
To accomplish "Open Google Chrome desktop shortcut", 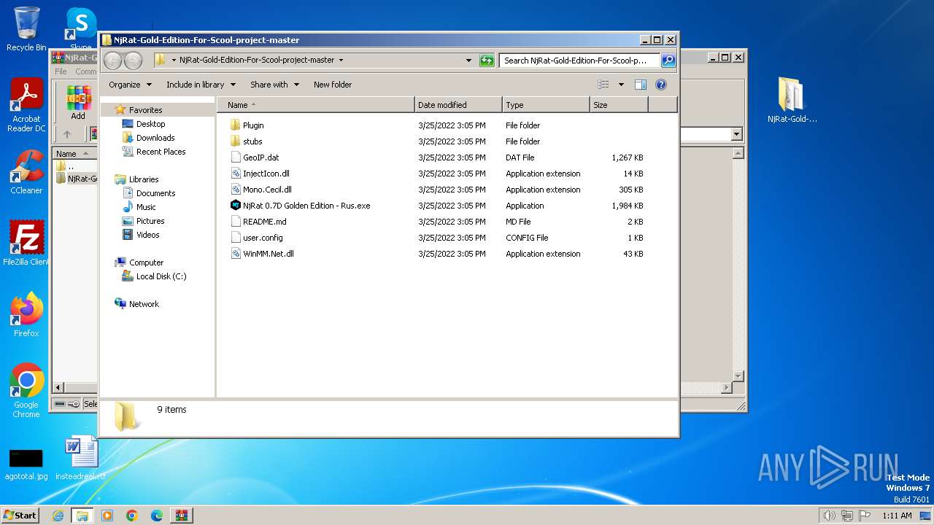I will [26, 391].
